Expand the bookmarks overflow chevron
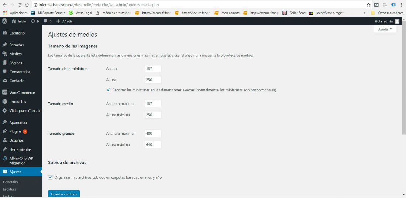This screenshot has height=198, width=406. pyautogui.click(x=364, y=13)
